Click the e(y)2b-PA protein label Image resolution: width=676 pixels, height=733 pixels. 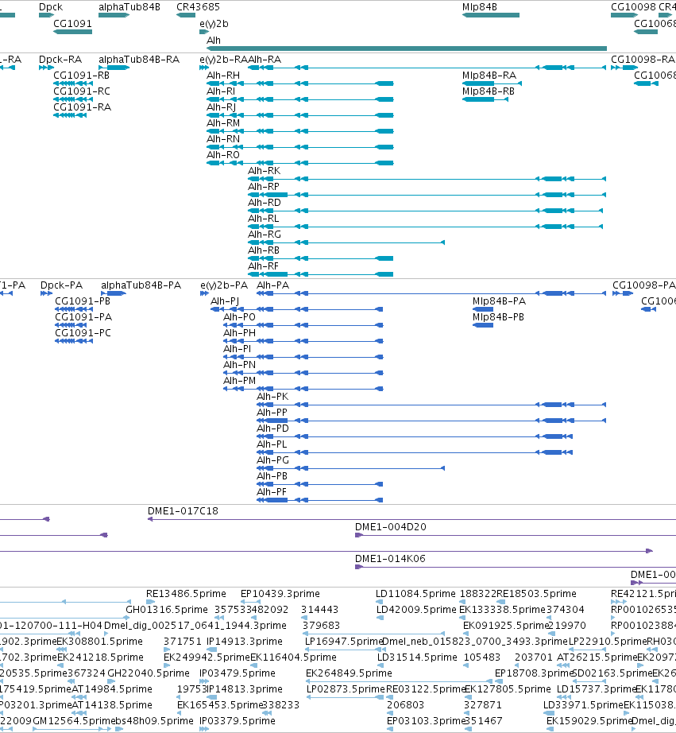coord(224,285)
